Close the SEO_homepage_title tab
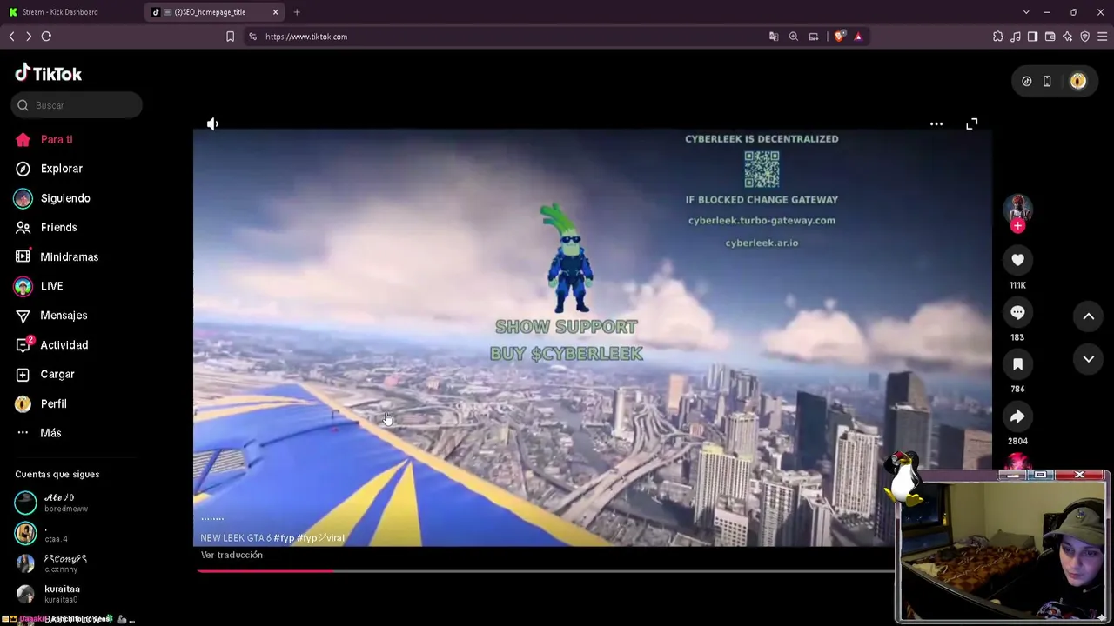The image size is (1114, 626). click(x=276, y=12)
